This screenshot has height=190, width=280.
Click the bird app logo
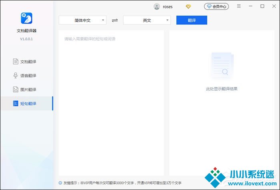click(26, 18)
